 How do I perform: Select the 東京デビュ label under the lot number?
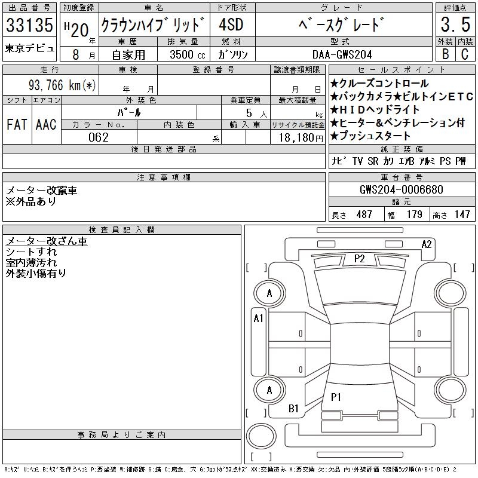(29, 48)
